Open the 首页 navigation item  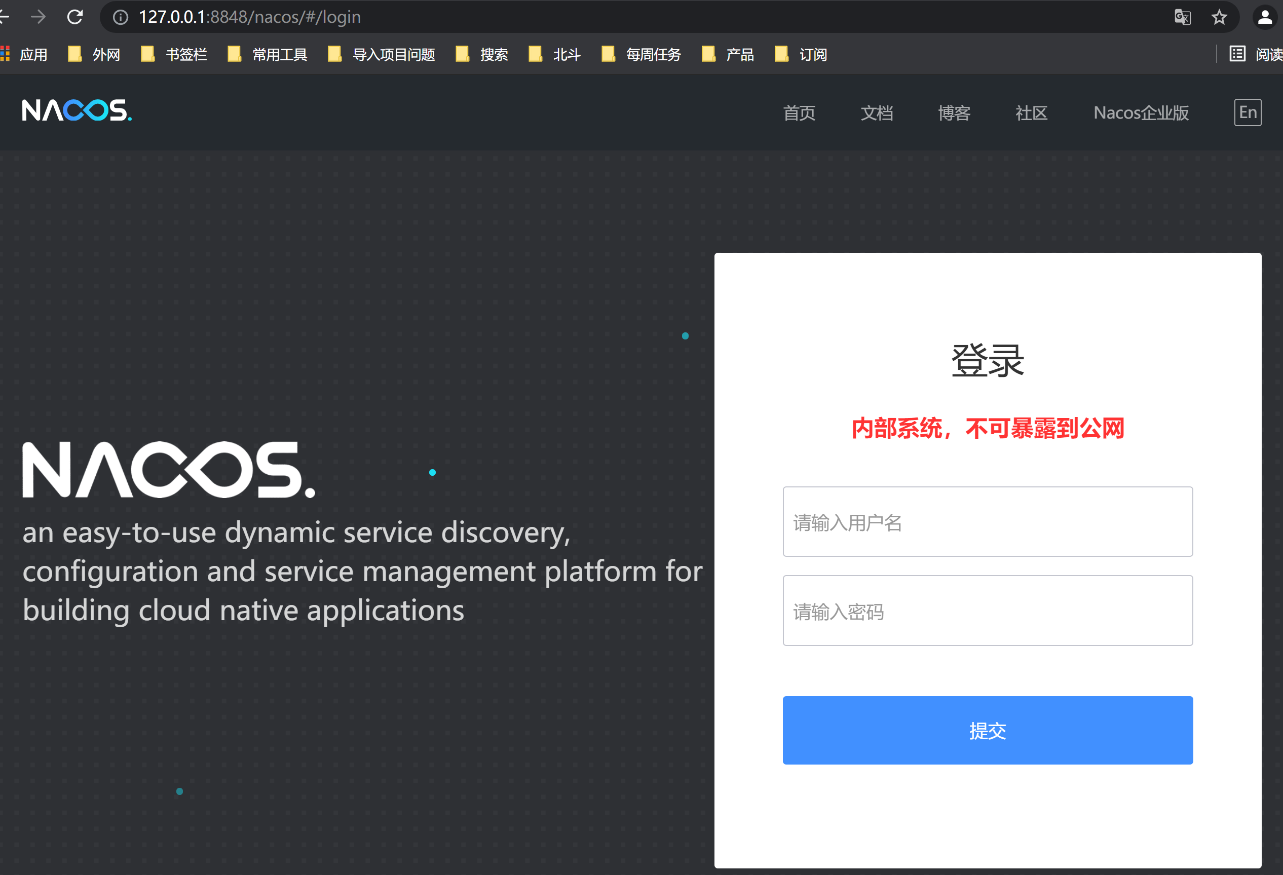pos(799,112)
